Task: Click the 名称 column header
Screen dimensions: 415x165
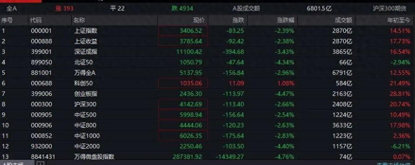Action: [79, 20]
